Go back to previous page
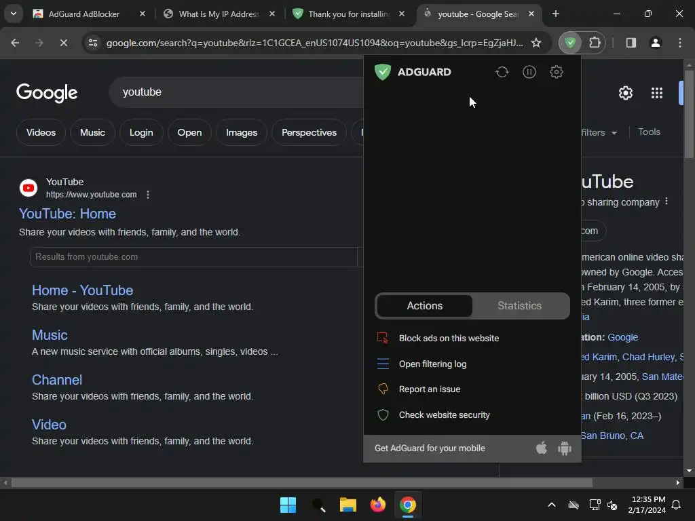 click(x=15, y=43)
